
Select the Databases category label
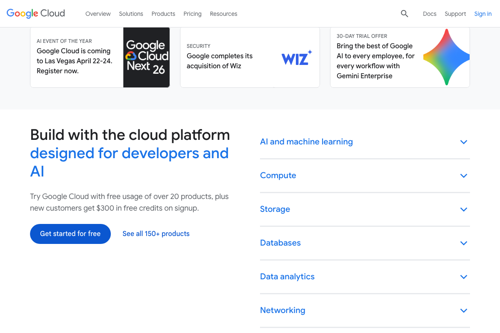[280, 243]
